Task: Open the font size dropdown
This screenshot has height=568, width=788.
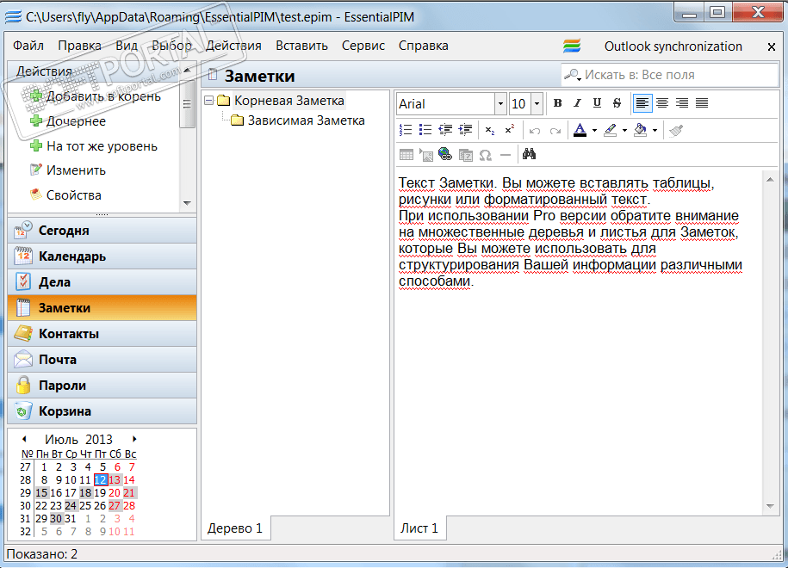Action: [x=537, y=104]
